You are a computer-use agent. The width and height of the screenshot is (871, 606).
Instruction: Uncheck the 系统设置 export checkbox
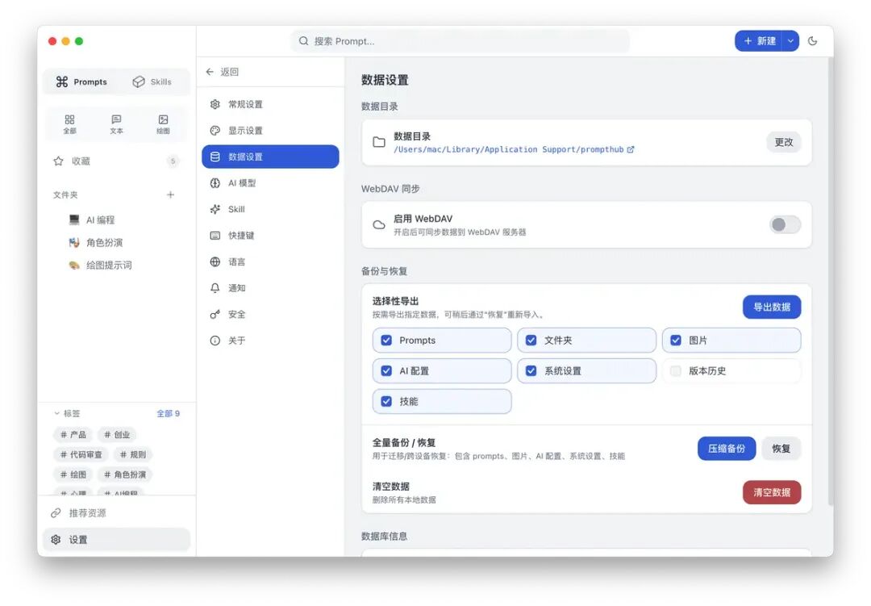pos(531,371)
